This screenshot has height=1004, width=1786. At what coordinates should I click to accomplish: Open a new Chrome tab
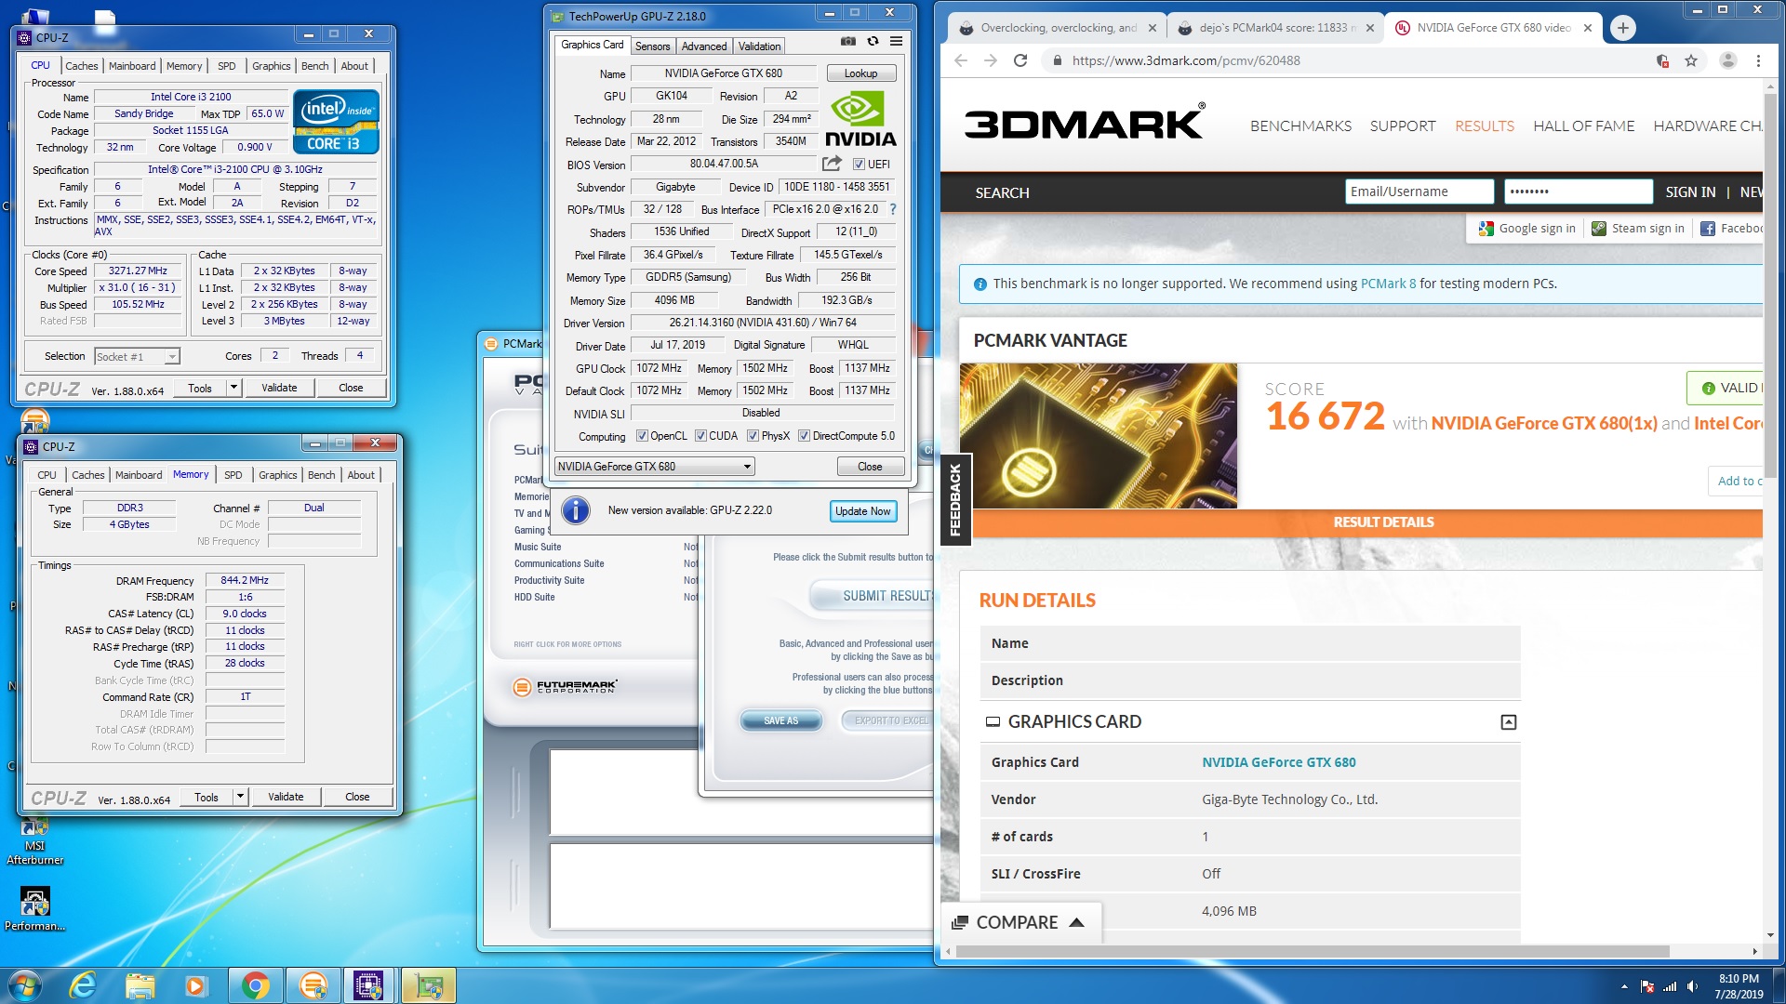[1623, 28]
